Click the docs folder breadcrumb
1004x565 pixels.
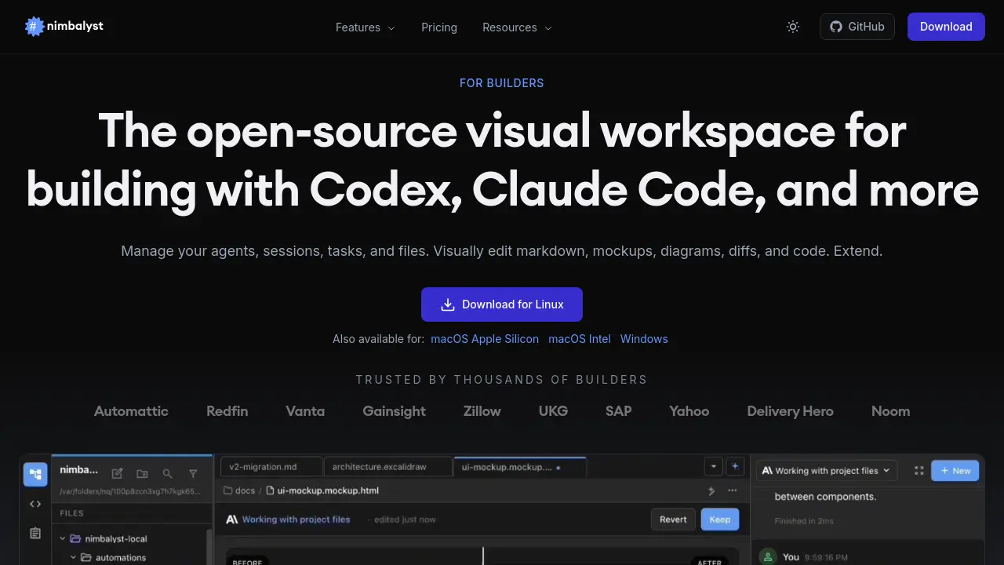click(239, 490)
